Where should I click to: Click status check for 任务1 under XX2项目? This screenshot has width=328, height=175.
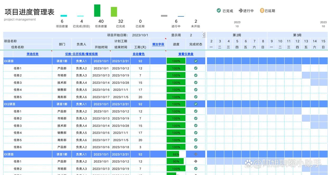tap(196, 111)
